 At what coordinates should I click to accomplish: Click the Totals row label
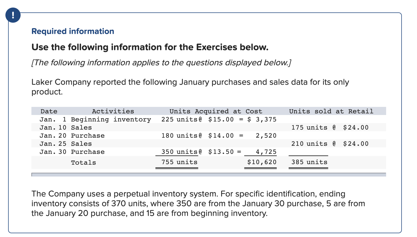coord(83,162)
